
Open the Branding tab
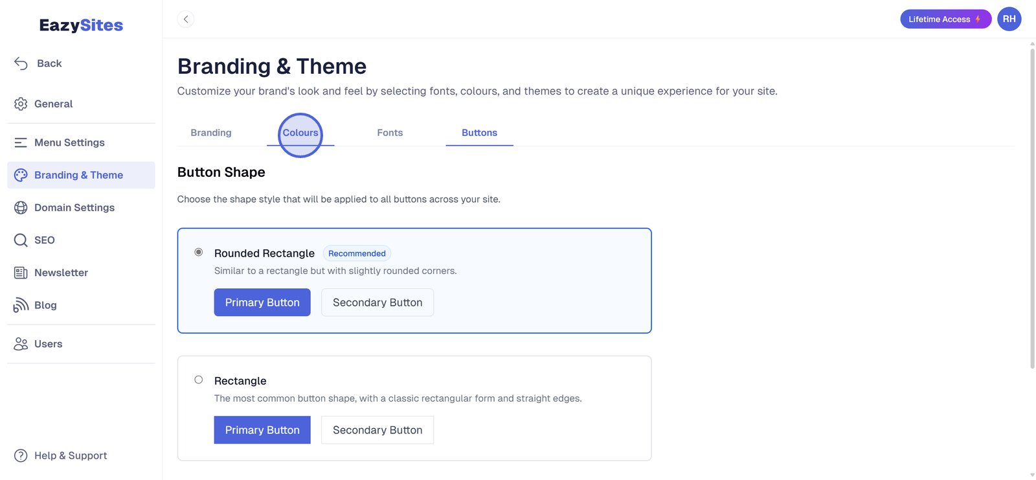211,133
